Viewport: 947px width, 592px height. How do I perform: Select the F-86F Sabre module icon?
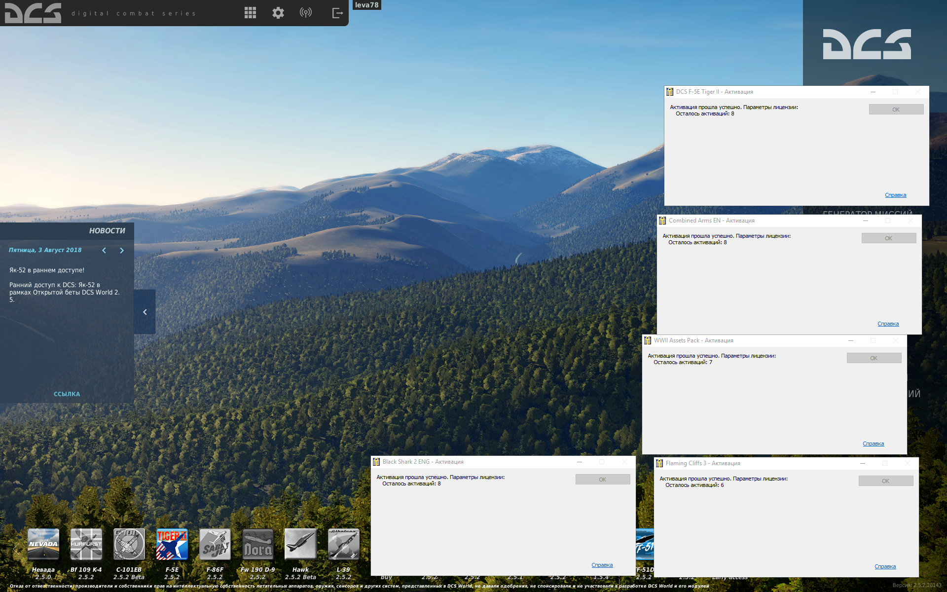[215, 544]
